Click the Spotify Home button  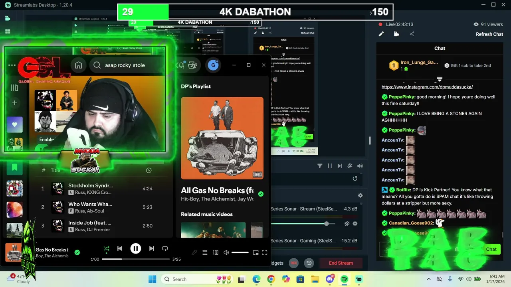click(79, 65)
